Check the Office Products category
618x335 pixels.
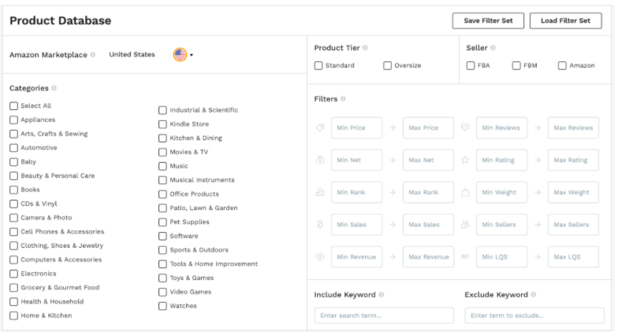click(x=162, y=194)
